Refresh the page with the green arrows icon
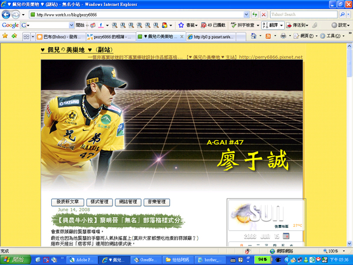 coord(255,15)
